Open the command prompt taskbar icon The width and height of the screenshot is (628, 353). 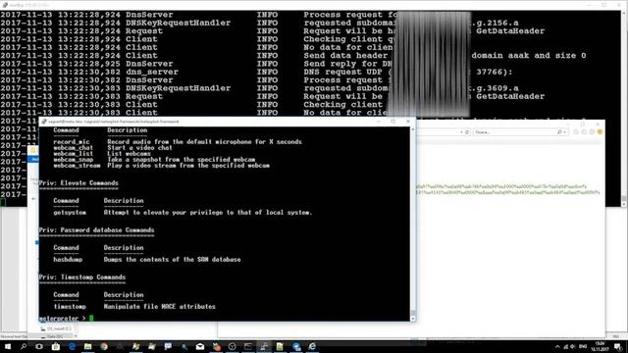pos(248,346)
